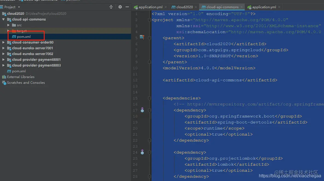The height and width of the screenshot is (181, 324).
Task: Click spring-boot-devtools artifactId text
Action: pyautogui.click(x=245, y=122)
